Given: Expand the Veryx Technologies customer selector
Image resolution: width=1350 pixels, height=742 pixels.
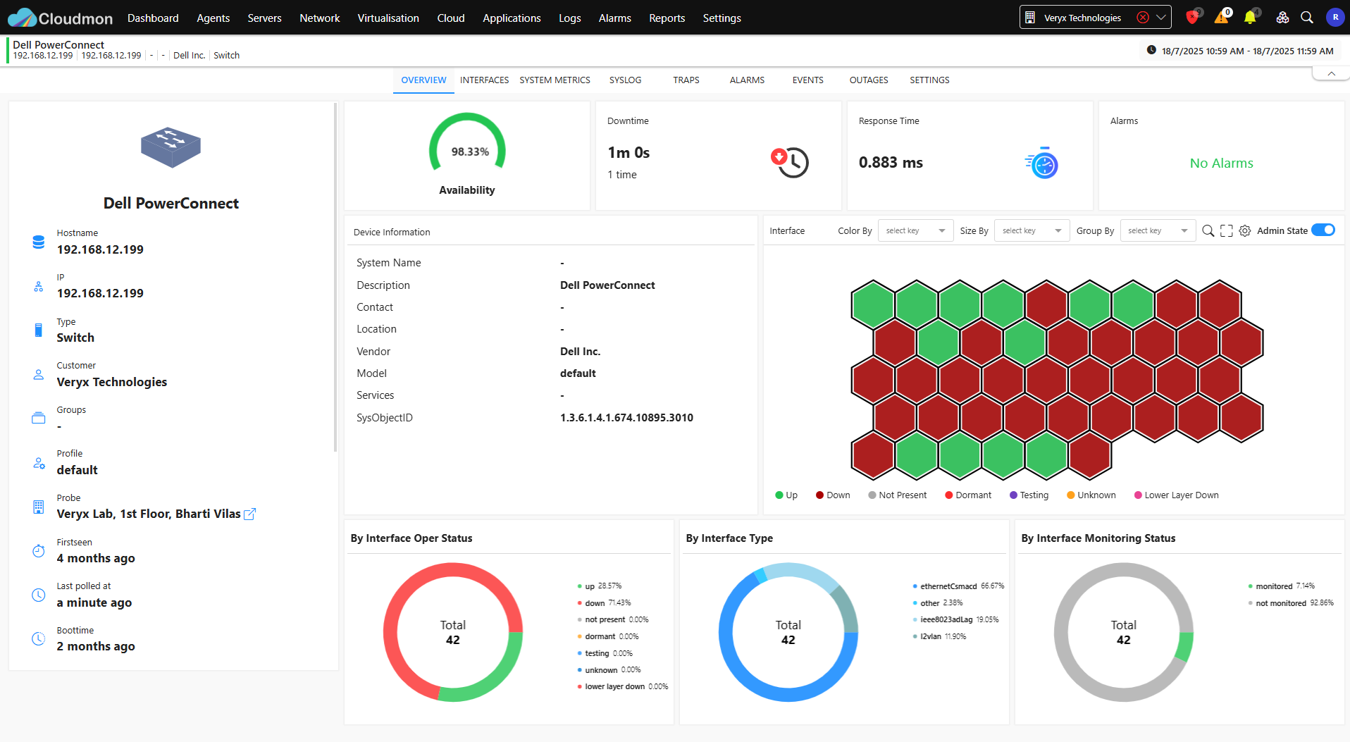Looking at the screenshot, I should 1160,18.
